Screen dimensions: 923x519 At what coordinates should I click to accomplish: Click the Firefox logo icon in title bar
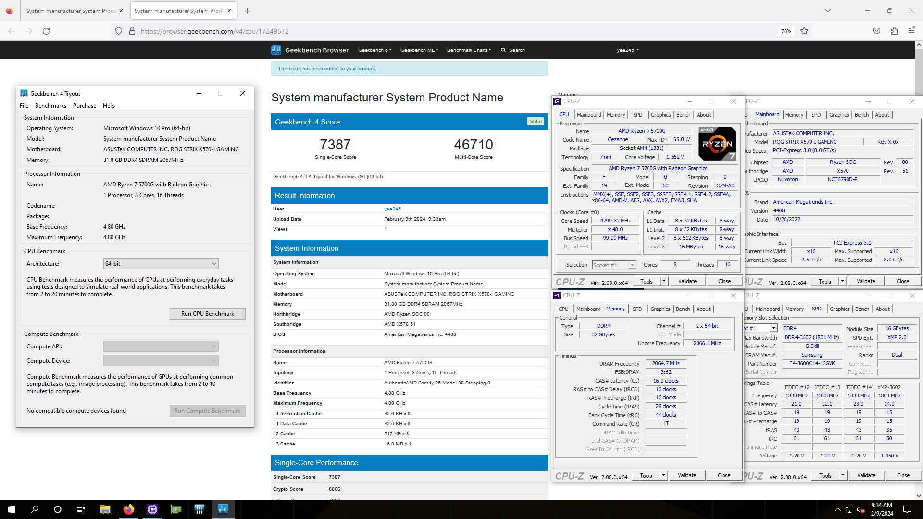pos(10,11)
